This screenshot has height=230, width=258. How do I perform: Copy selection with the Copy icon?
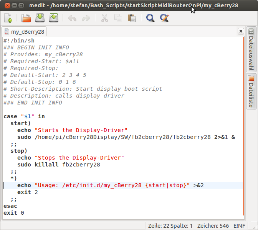tap(118, 18)
